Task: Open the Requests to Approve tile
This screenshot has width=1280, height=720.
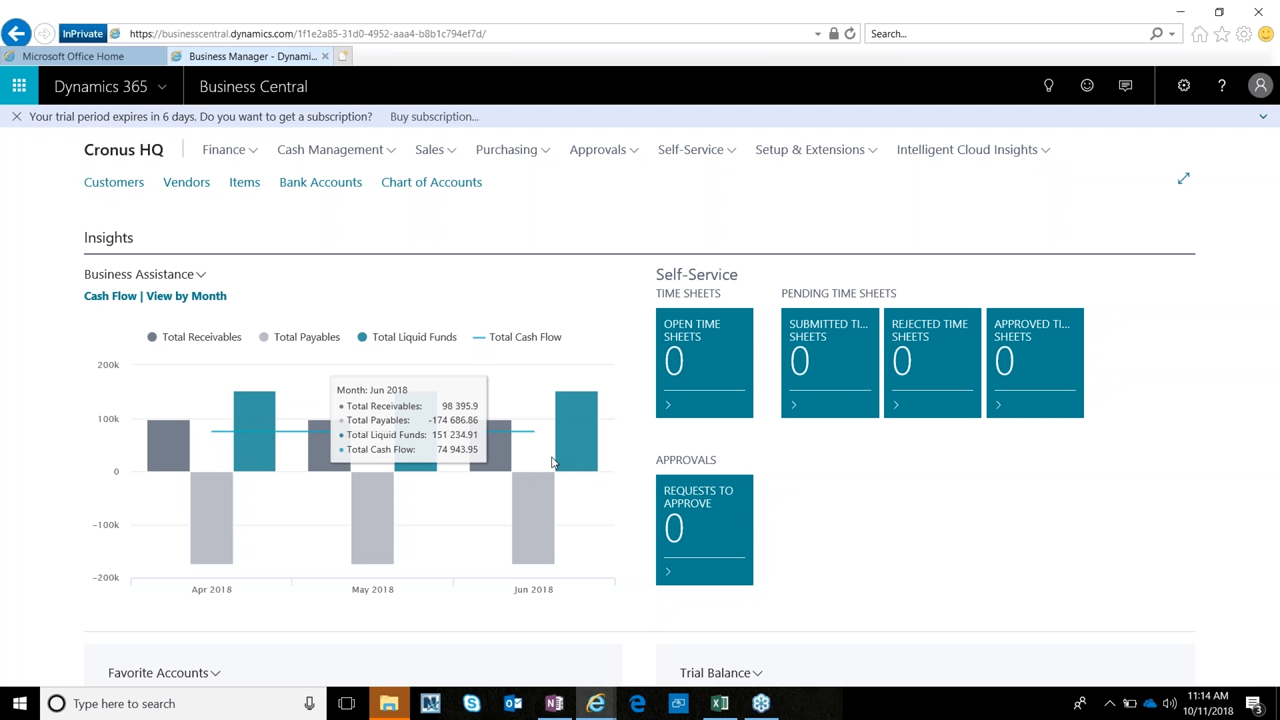Action: [705, 530]
